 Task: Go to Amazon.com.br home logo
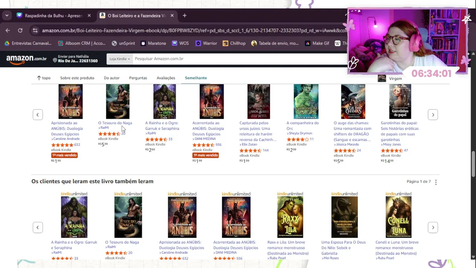coord(26,59)
